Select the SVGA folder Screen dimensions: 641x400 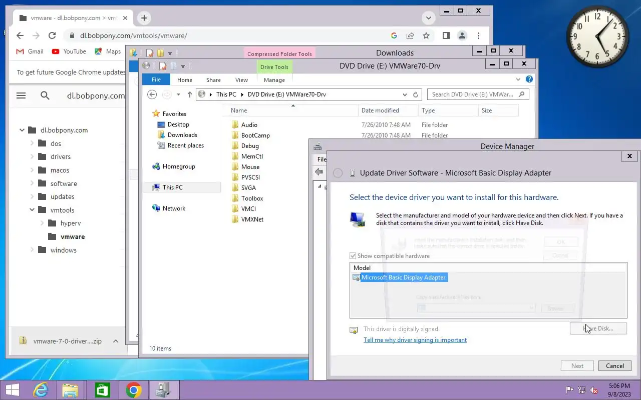pos(248,188)
